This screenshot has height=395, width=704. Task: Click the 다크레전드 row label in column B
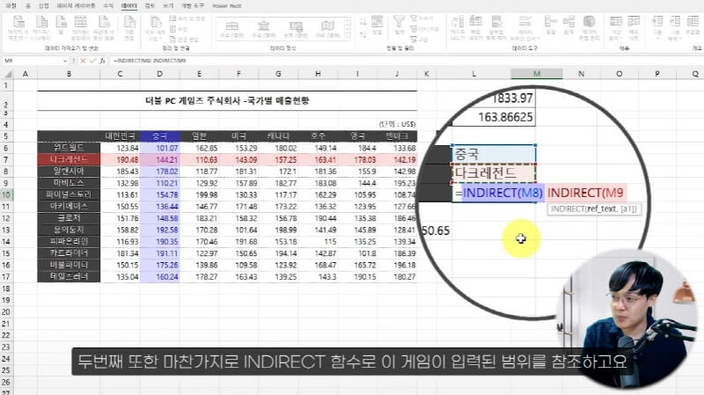tap(70, 160)
